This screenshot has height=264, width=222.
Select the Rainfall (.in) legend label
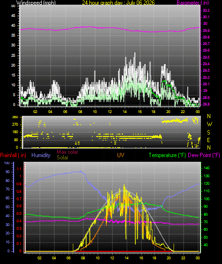(13, 155)
